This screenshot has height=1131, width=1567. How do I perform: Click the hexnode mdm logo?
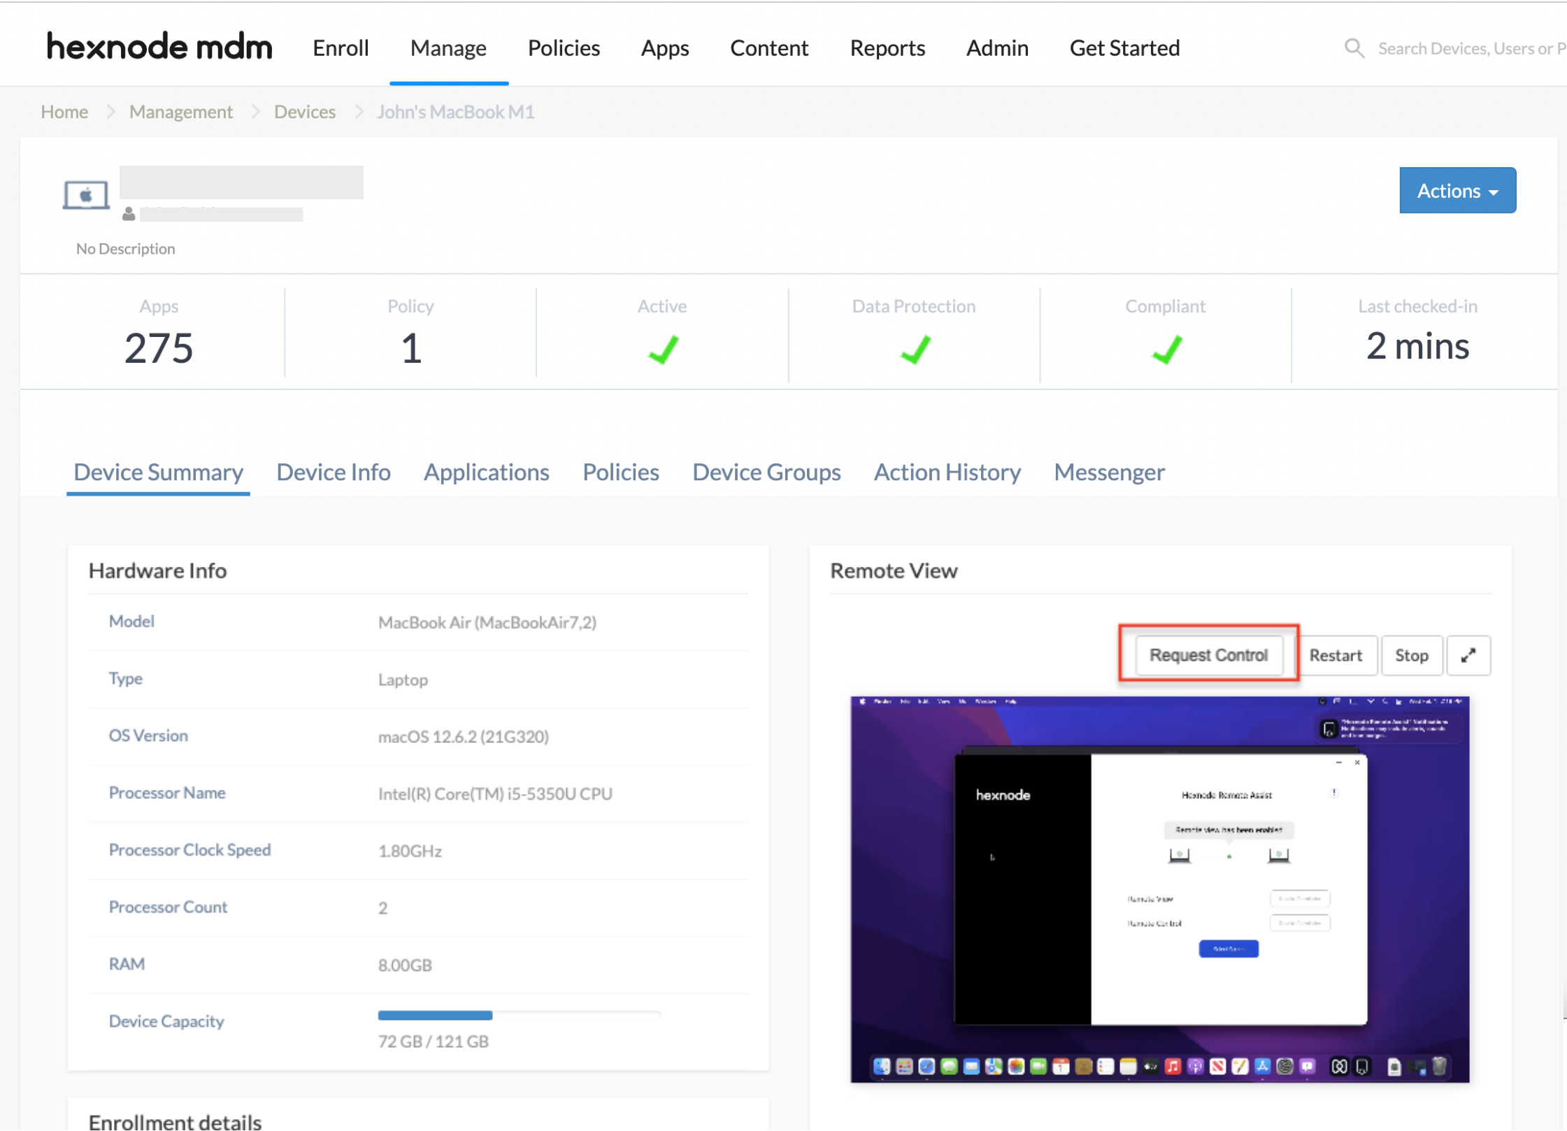pyautogui.click(x=159, y=47)
